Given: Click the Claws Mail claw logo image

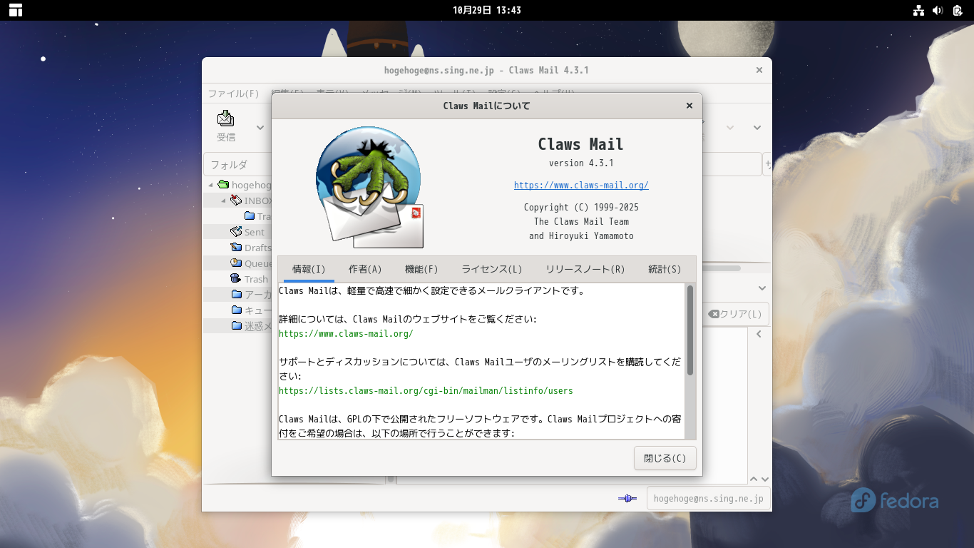Looking at the screenshot, I should coord(369,188).
